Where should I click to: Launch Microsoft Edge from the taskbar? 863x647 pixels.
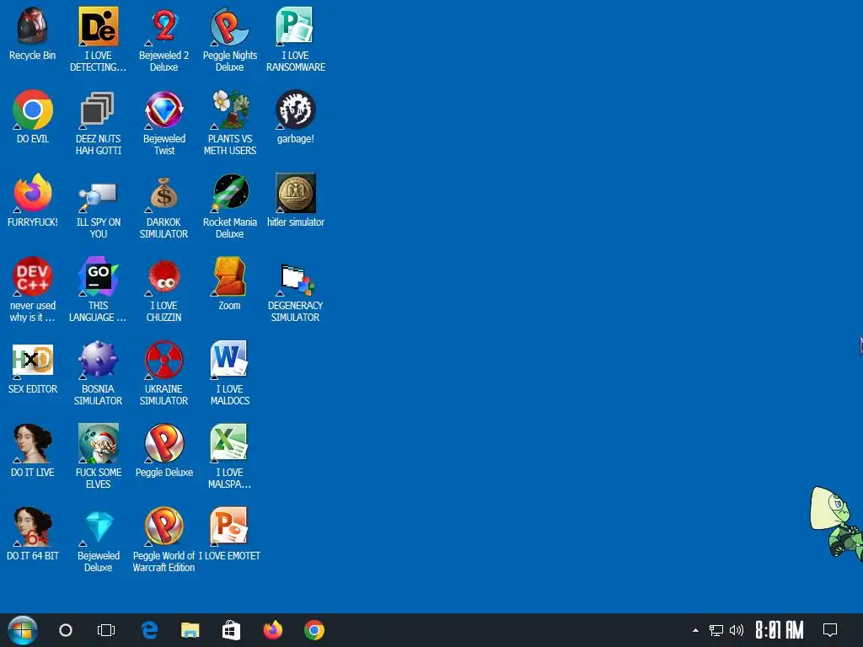point(150,630)
